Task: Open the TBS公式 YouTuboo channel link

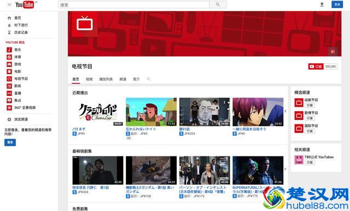Action: click(x=319, y=157)
